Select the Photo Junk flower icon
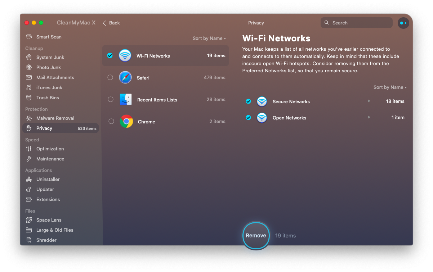The image size is (433, 272). (29, 68)
